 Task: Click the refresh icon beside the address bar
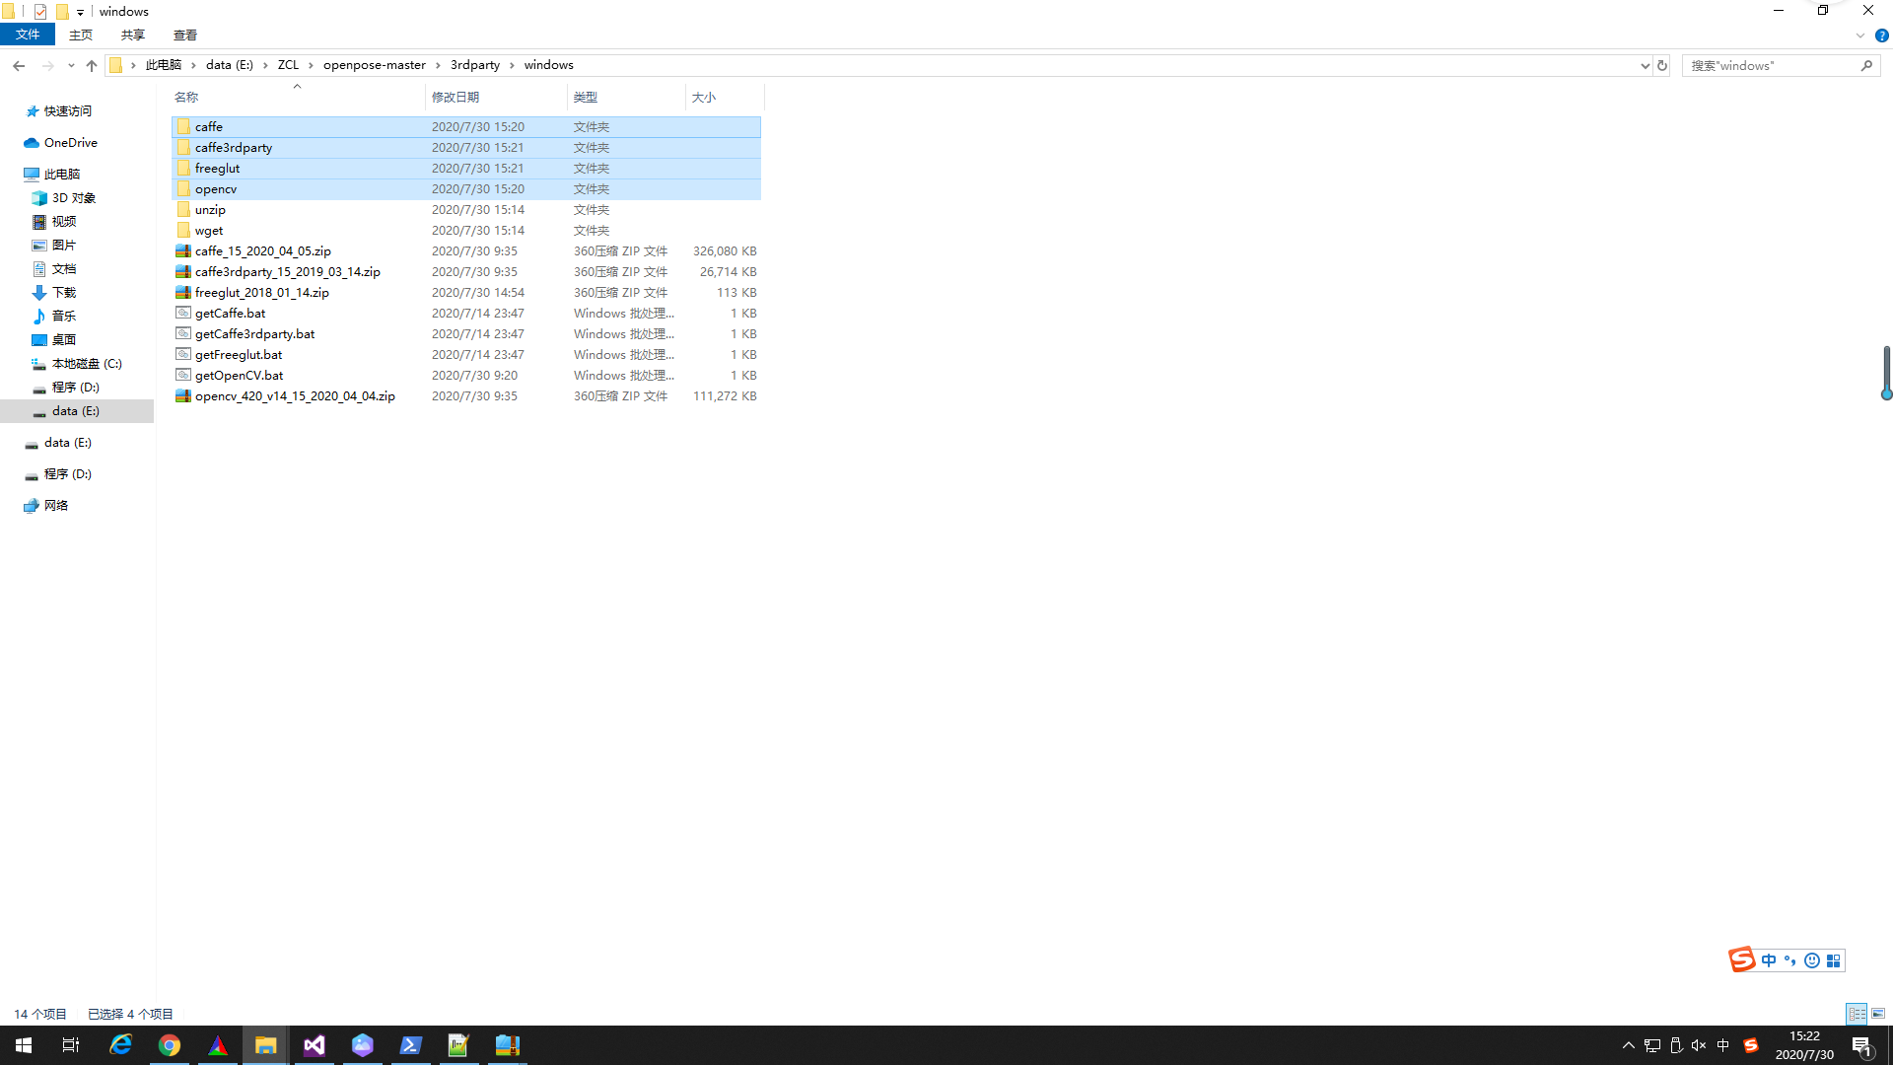pos(1662,65)
